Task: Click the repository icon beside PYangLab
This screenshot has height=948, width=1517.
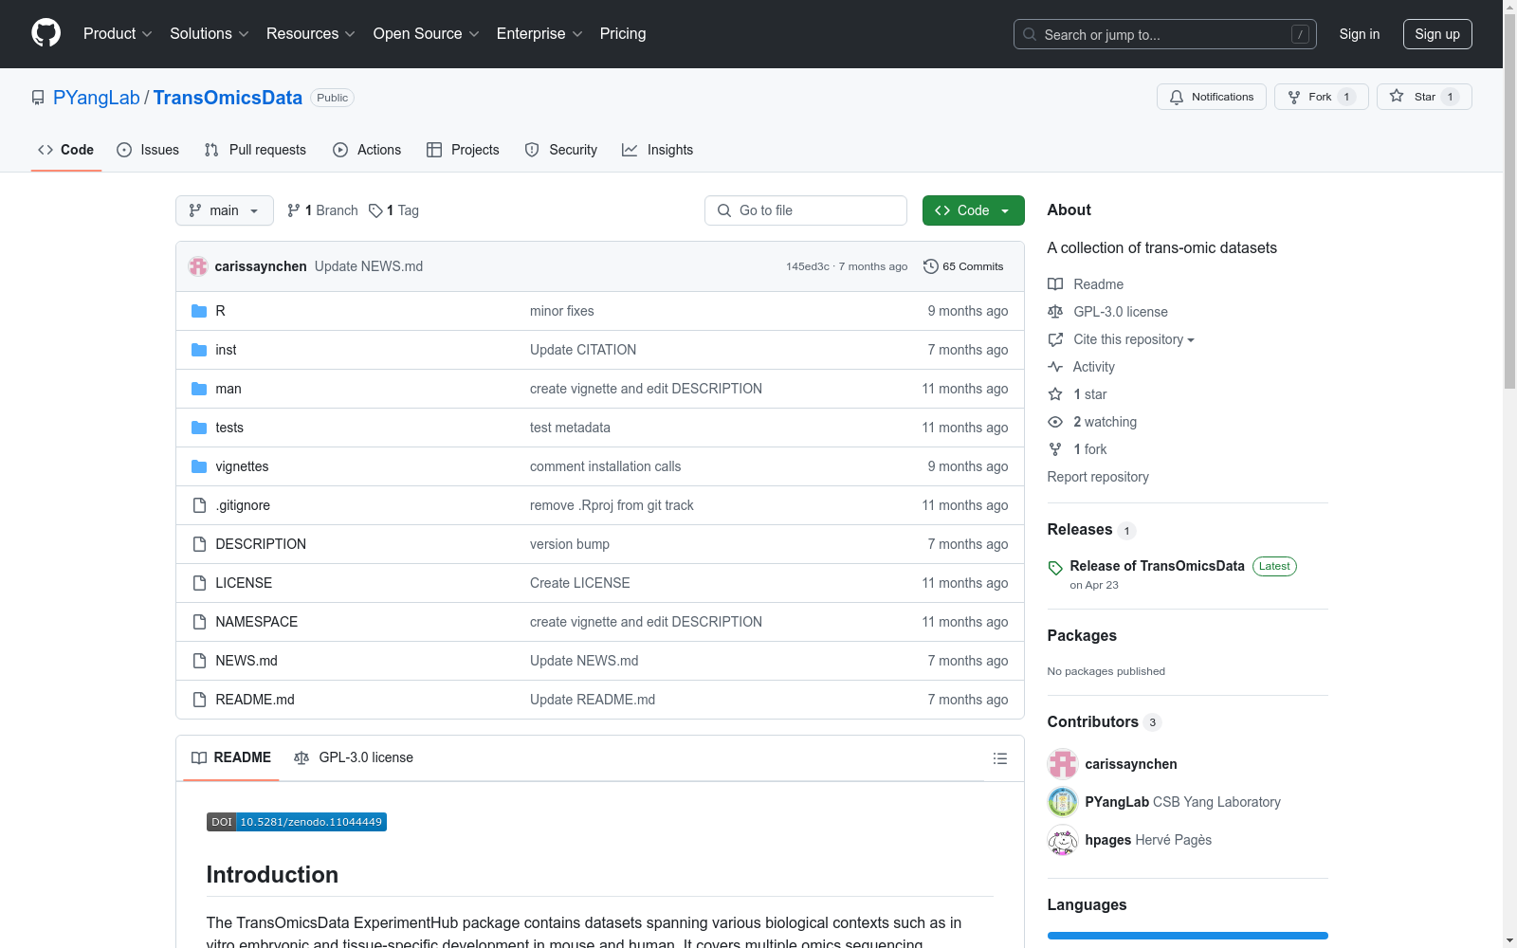Action: [38, 98]
